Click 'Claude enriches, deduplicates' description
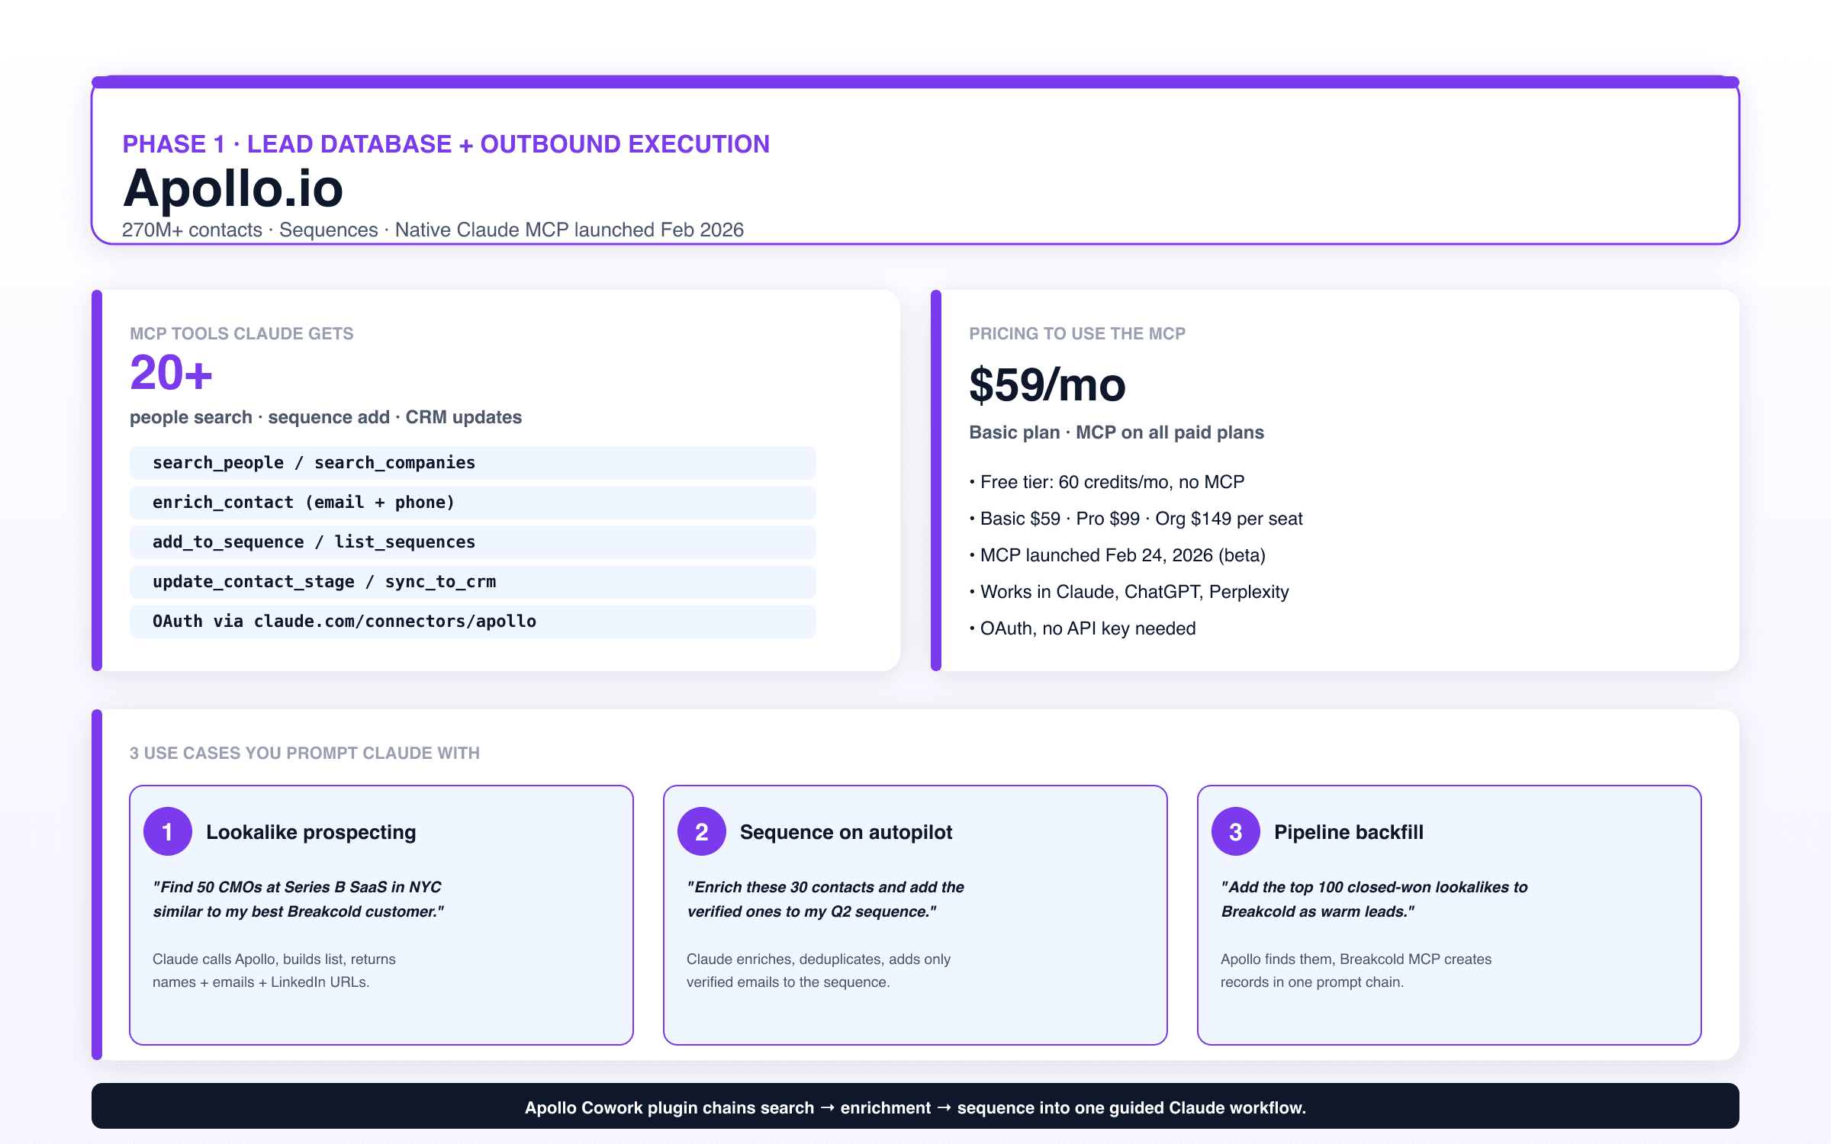This screenshot has height=1144, width=1831. pyautogui.click(x=819, y=970)
